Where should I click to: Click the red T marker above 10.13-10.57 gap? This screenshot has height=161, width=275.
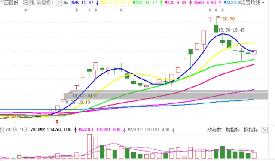76,87
